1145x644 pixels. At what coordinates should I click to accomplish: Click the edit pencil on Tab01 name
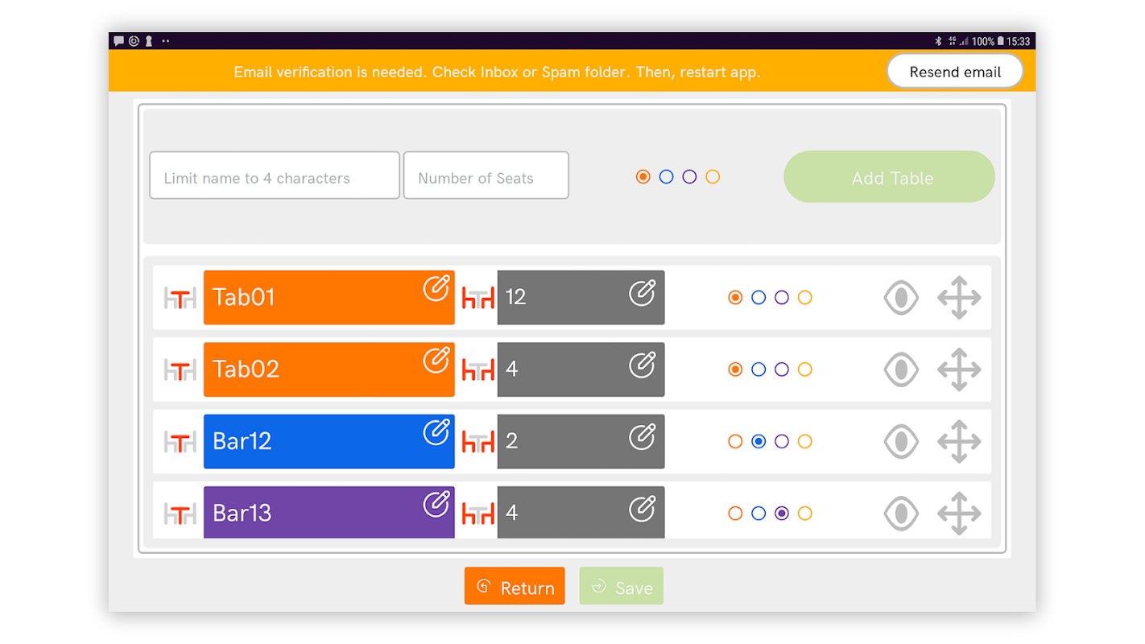[436, 288]
